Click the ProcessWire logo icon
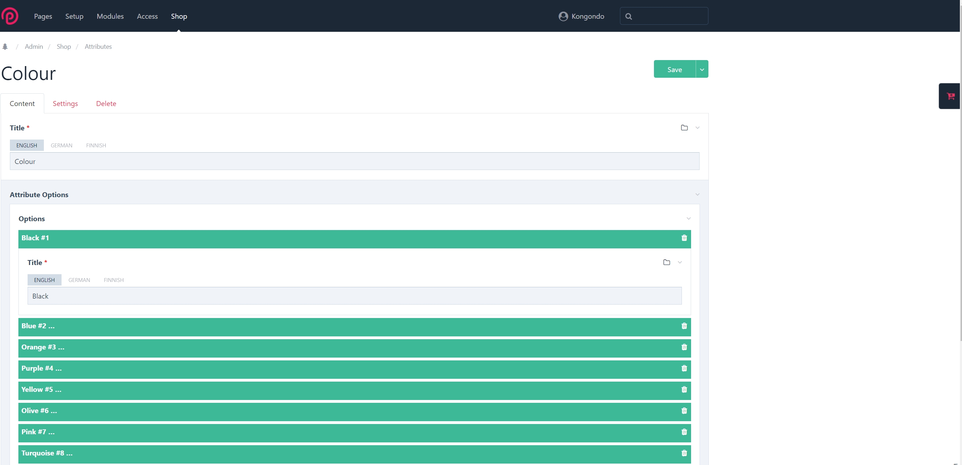 [10, 16]
